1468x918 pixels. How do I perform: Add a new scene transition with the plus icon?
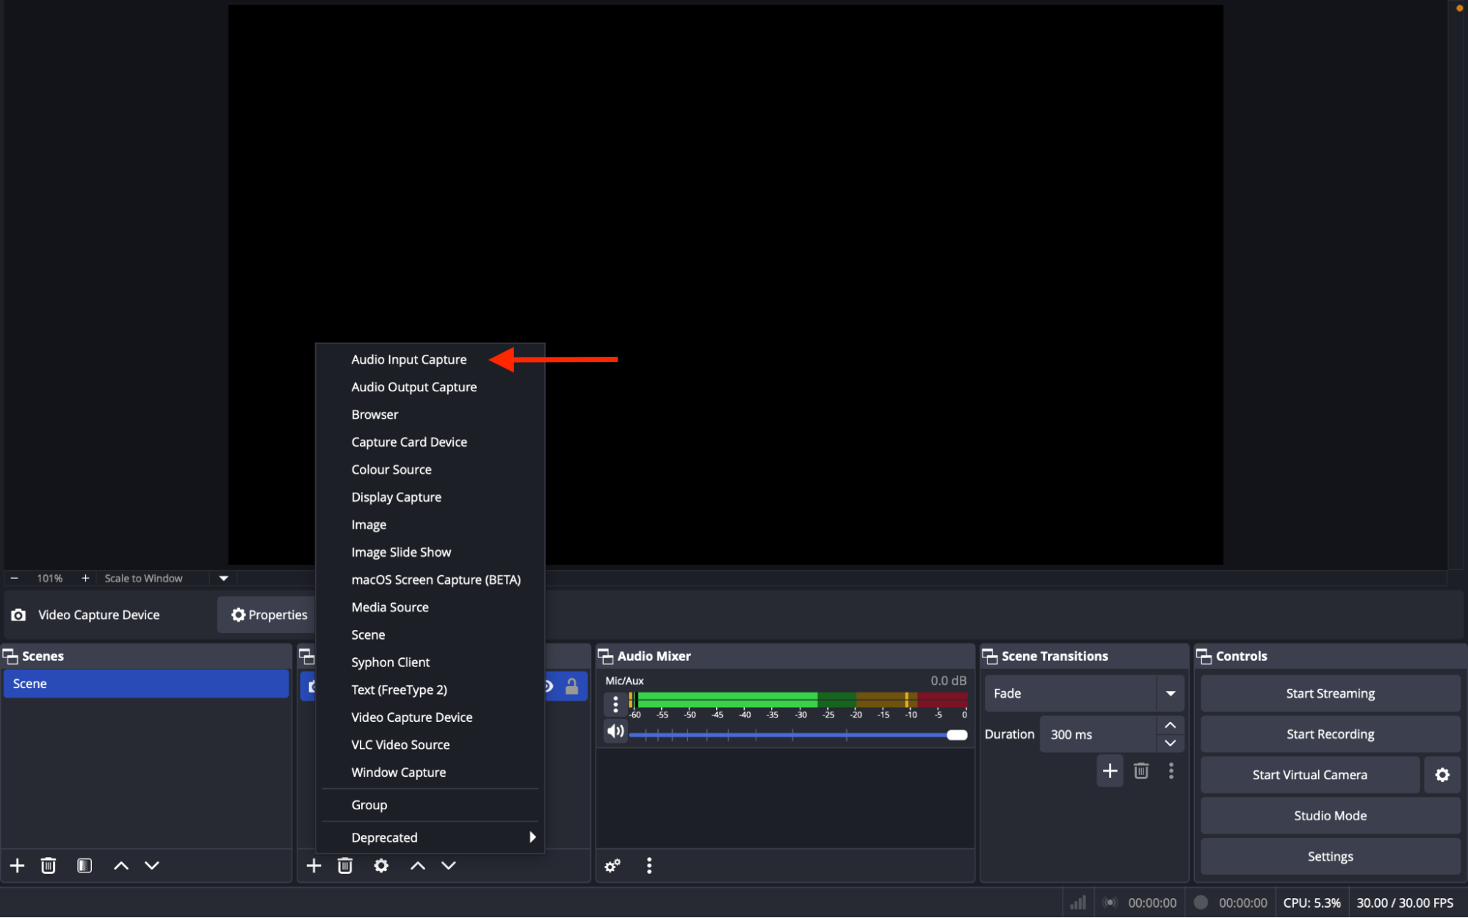click(1110, 770)
